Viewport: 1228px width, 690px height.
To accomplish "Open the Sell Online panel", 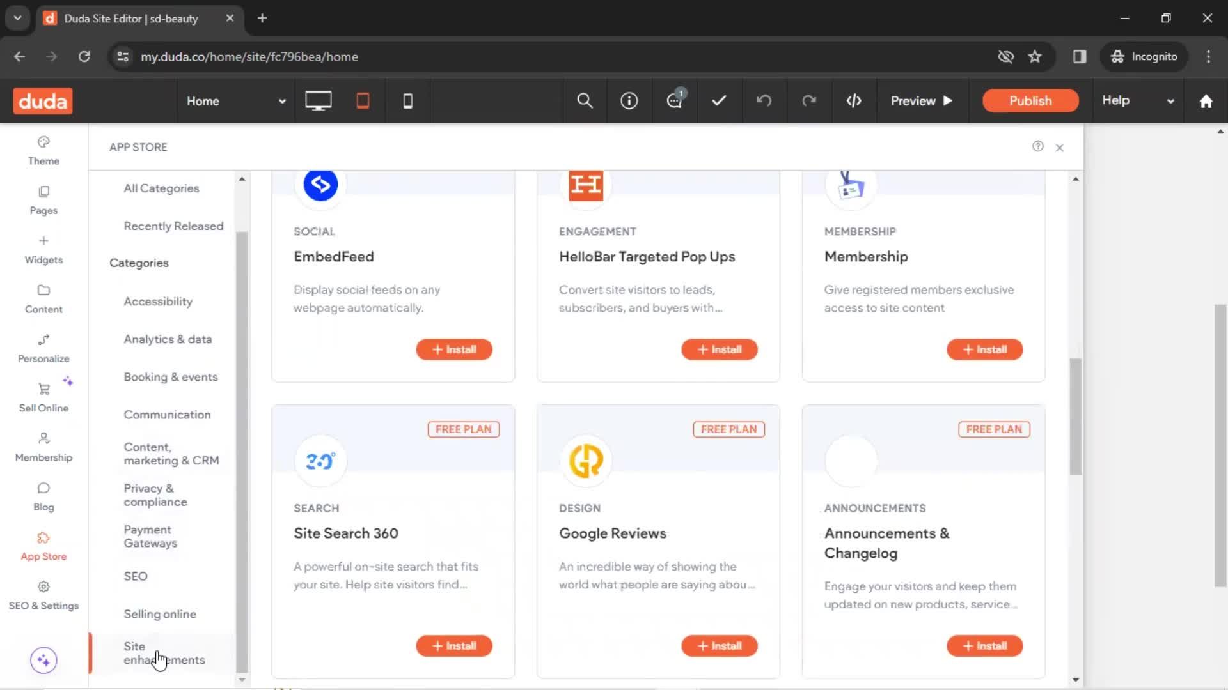I will pos(43,397).
